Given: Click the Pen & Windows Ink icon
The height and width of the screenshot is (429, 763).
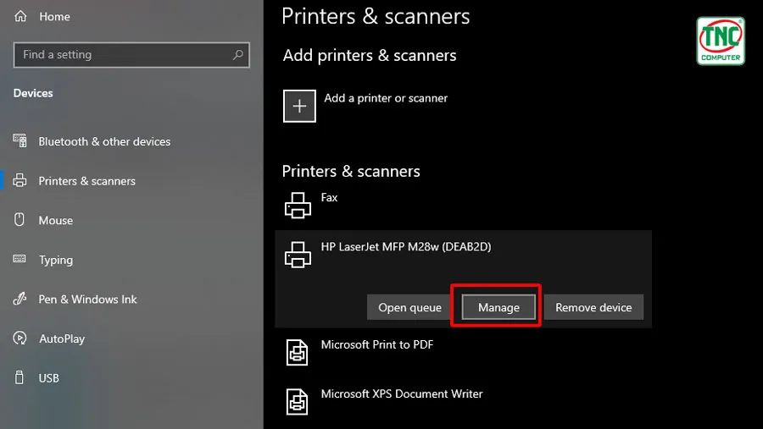Looking at the screenshot, I should click(x=19, y=299).
